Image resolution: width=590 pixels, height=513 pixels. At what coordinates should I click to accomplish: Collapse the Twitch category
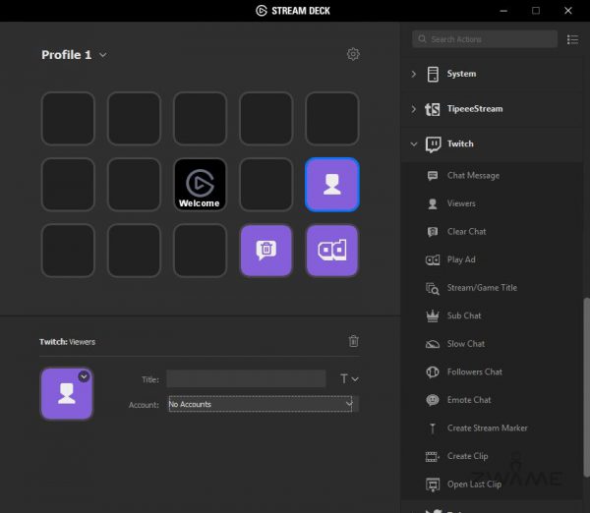[x=414, y=143]
